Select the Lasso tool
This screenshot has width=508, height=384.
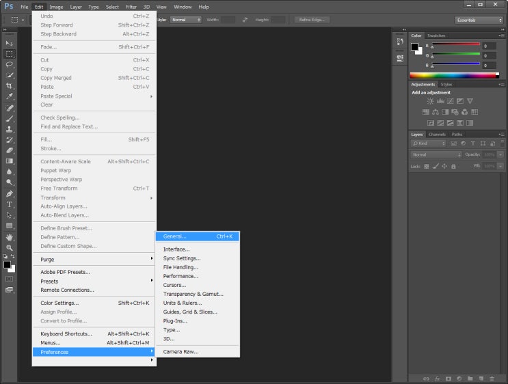(x=10, y=64)
